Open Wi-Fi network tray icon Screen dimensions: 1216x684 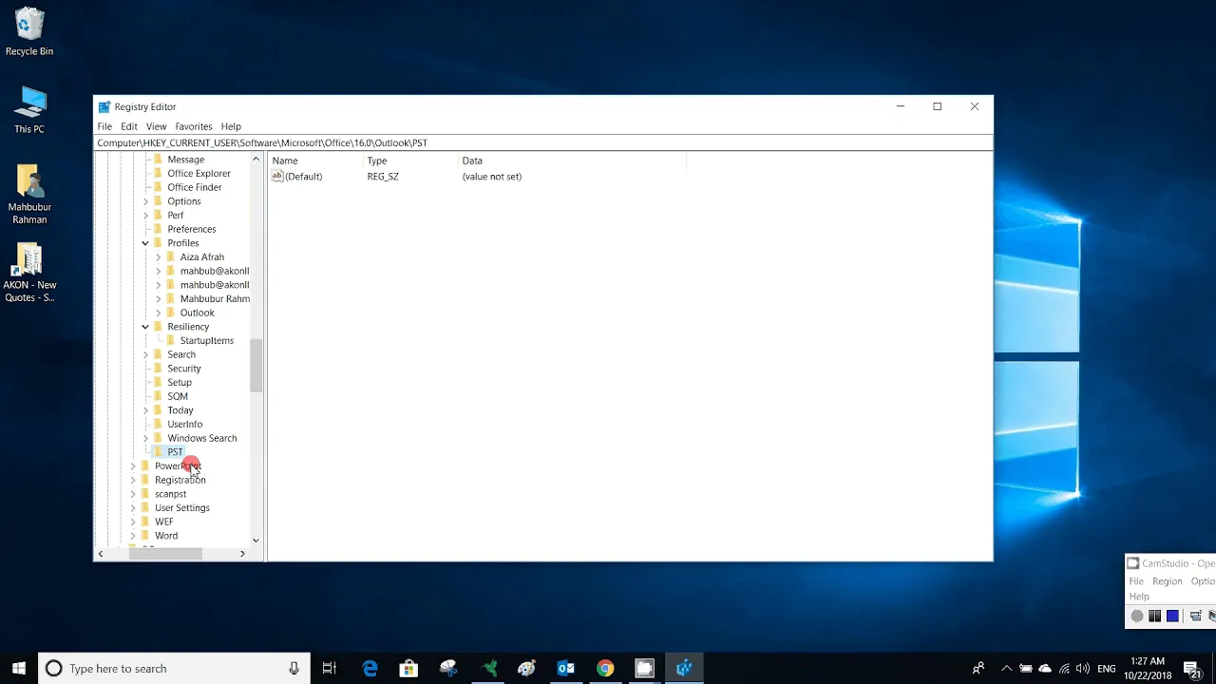(1064, 668)
